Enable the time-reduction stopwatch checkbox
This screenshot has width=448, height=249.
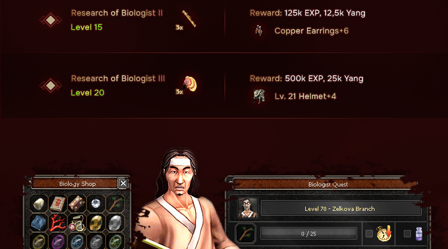[x=369, y=234]
